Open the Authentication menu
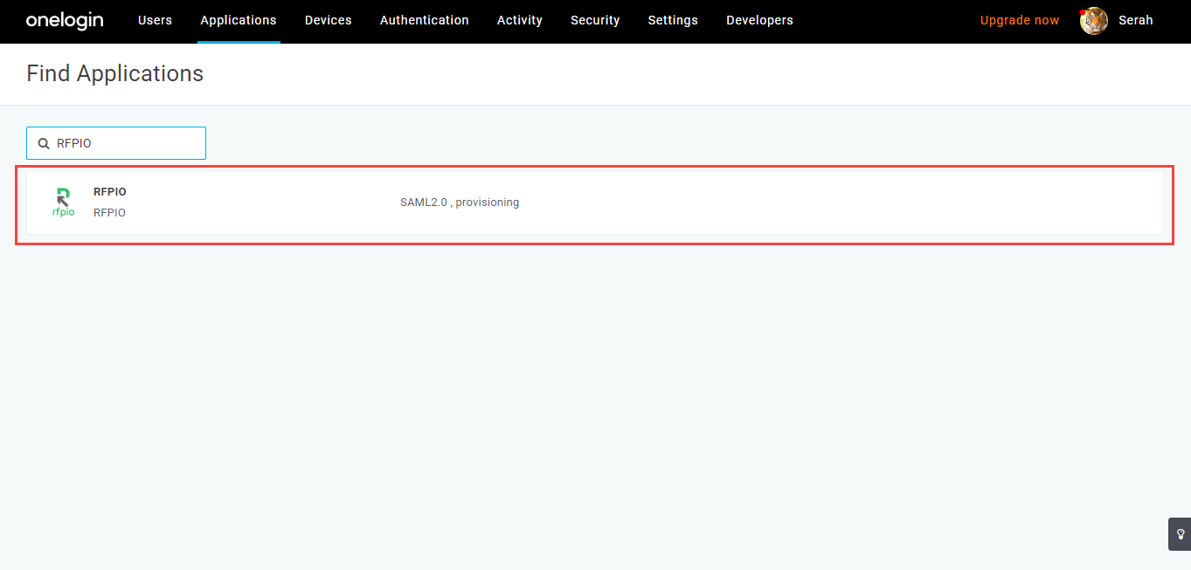The image size is (1191, 570). pos(425,20)
